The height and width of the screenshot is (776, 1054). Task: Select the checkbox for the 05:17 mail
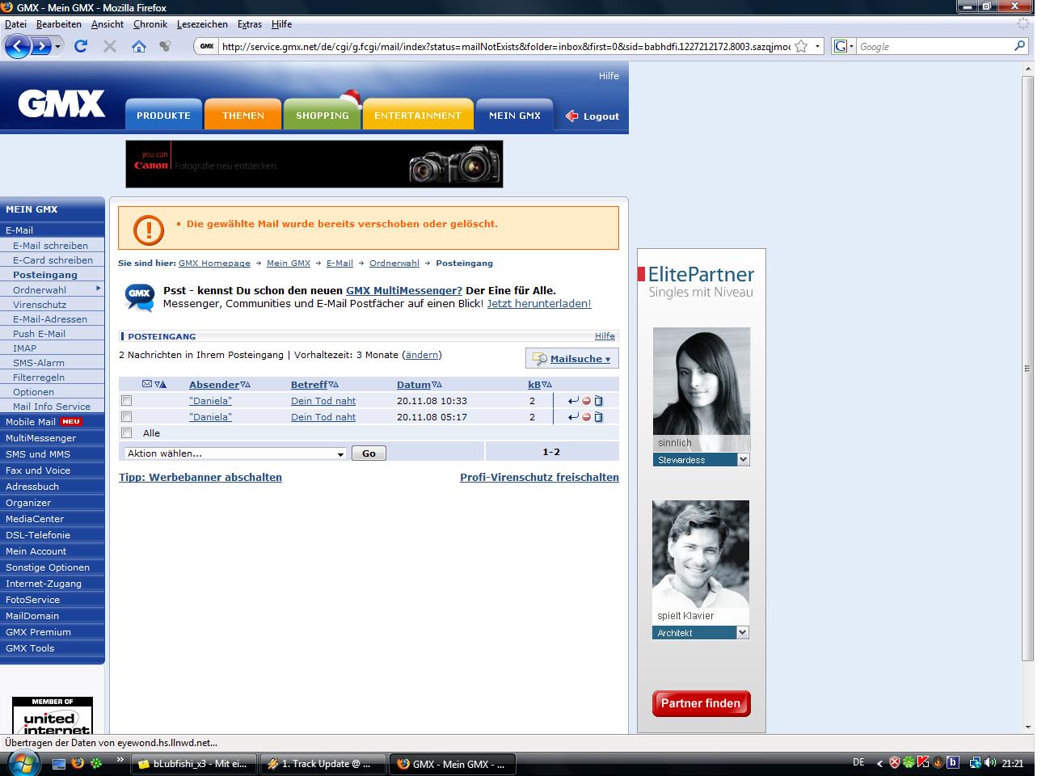pos(126,417)
